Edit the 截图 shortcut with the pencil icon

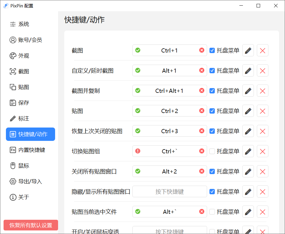coord(248,50)
